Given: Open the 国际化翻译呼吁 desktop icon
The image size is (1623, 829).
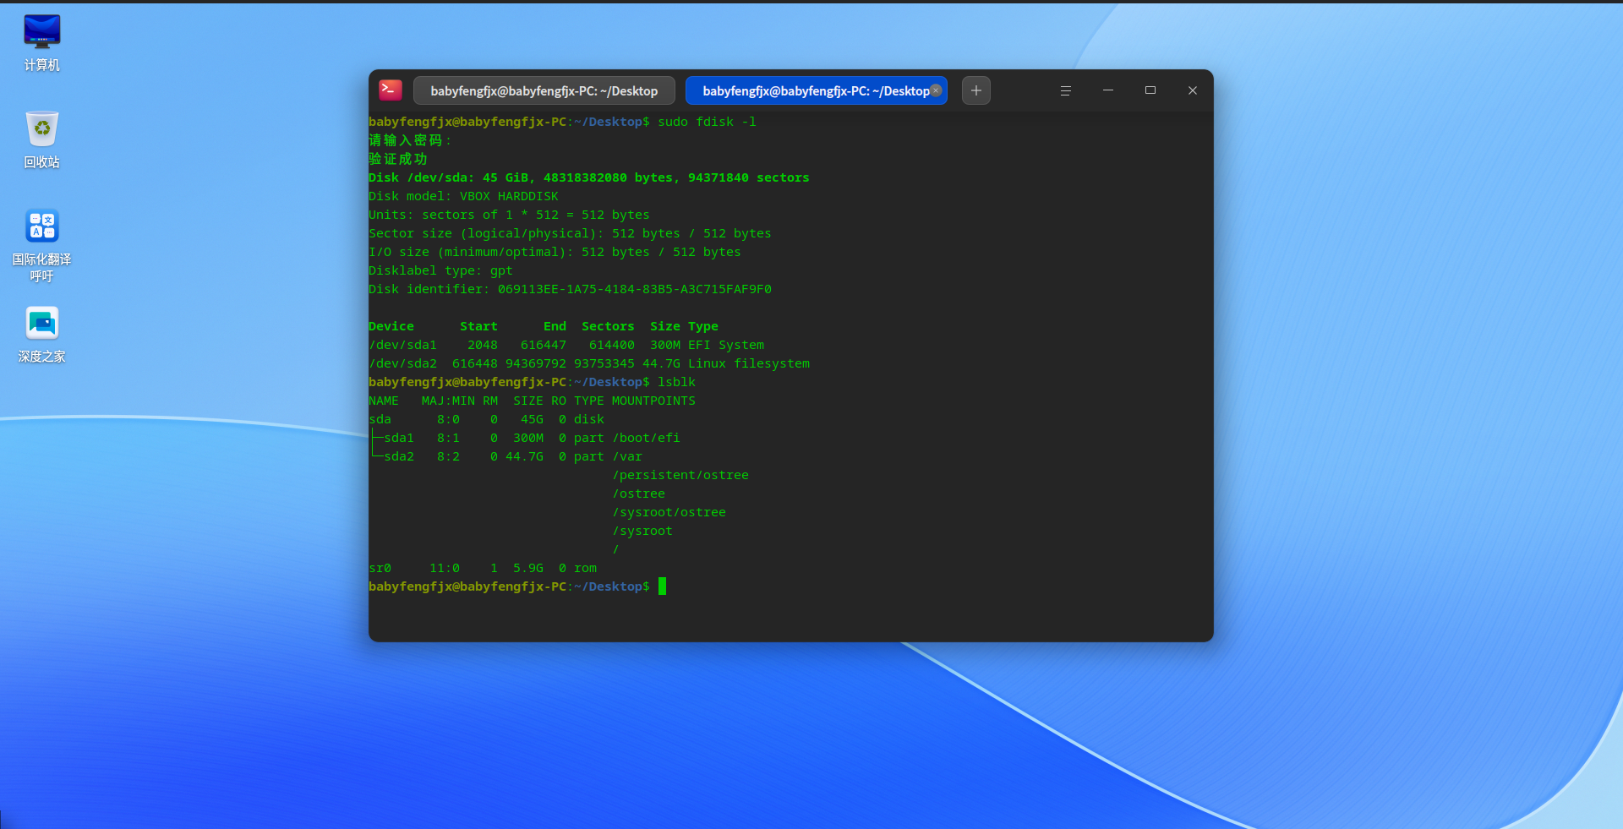Looking at the screenshot, I should pos(41,245).
